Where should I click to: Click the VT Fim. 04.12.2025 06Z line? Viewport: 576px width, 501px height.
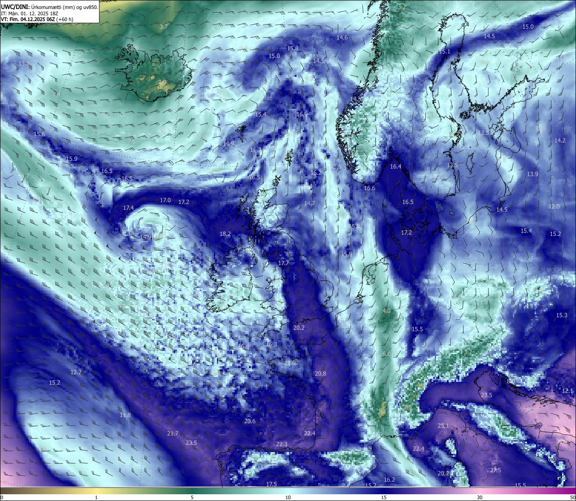[x=37, y=19]
